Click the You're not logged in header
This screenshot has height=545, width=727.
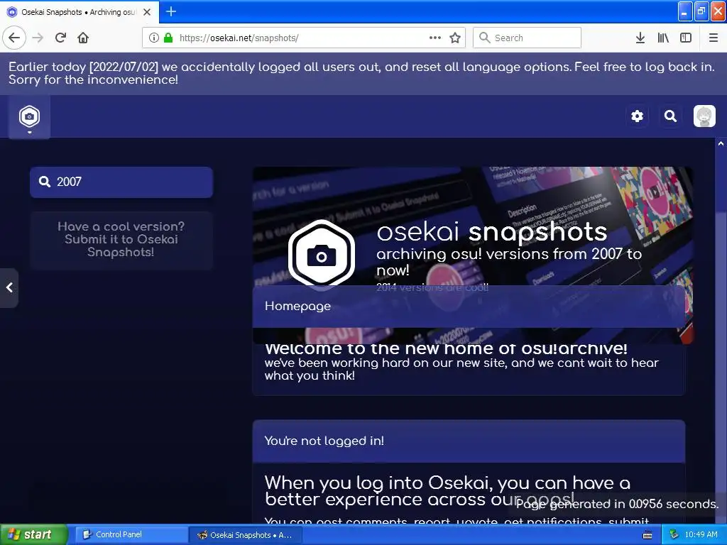[469, 441]
